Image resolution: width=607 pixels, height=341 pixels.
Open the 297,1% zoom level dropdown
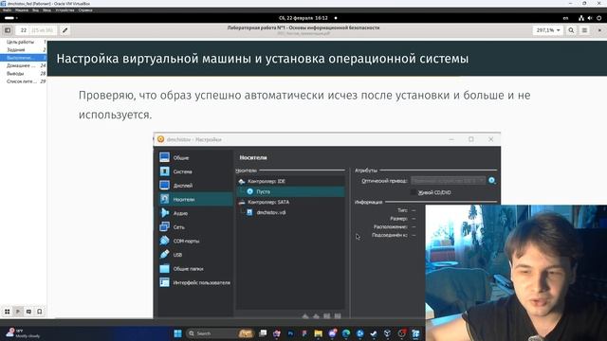pos(548,30)
